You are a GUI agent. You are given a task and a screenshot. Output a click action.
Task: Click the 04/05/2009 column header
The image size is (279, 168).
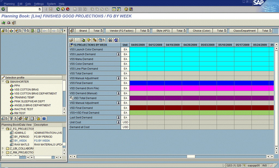pos(138,45)
